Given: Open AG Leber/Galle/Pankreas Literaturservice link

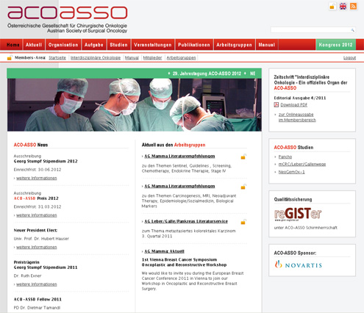Looking at the screenshot, I should coord(186,221).
